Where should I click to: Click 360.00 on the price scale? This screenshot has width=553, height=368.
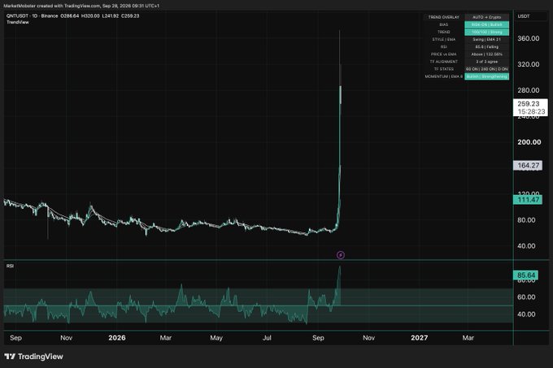[529, 38]
